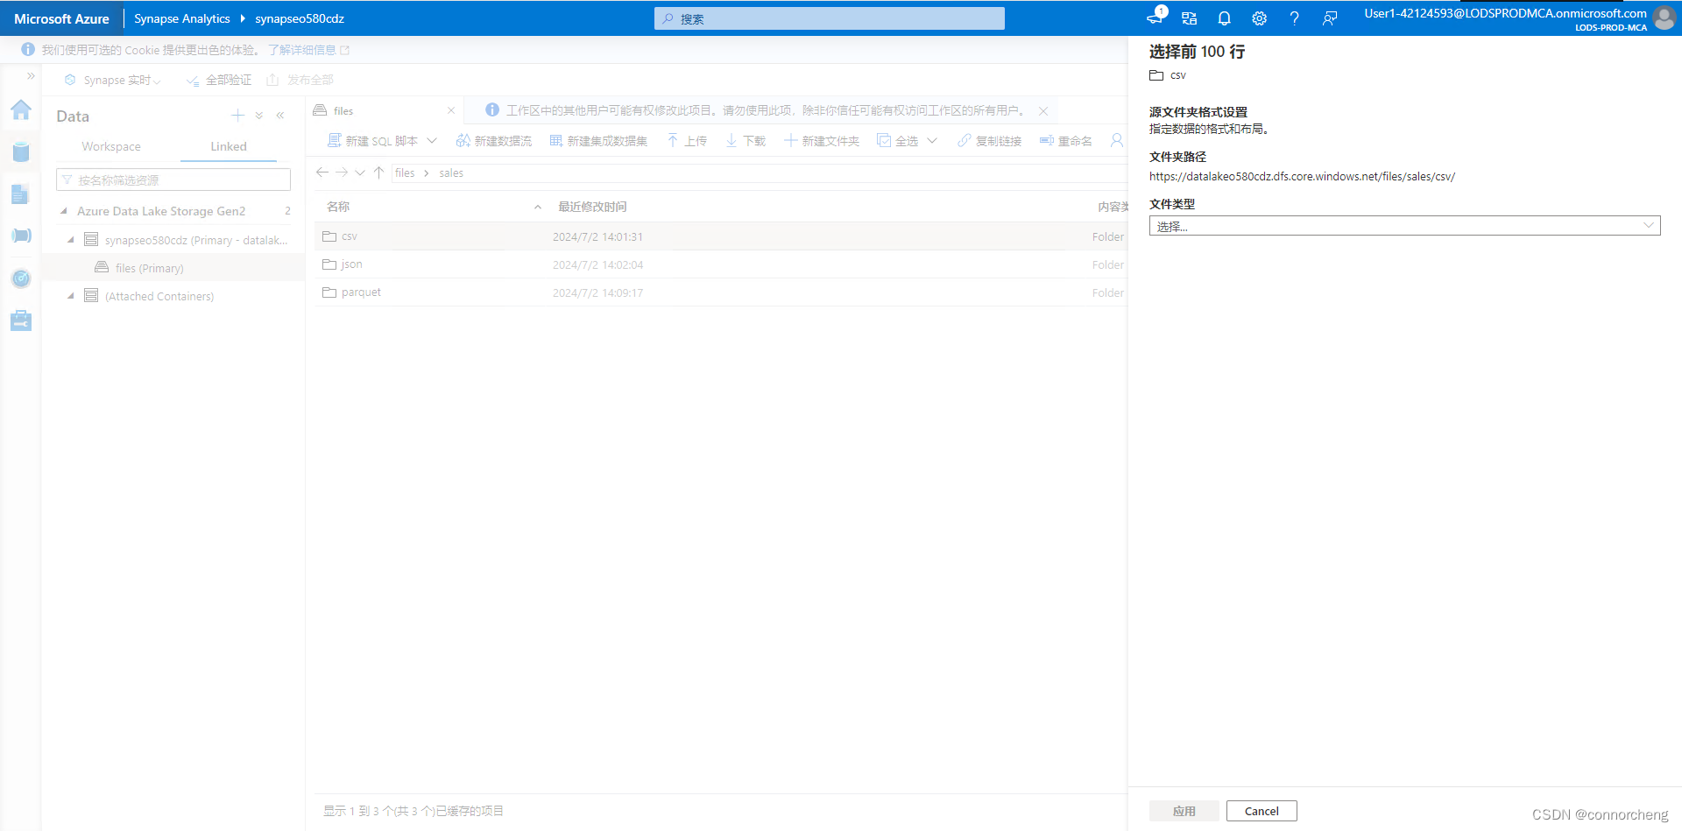Open the Develop hub document icon

tap(21, 194)
